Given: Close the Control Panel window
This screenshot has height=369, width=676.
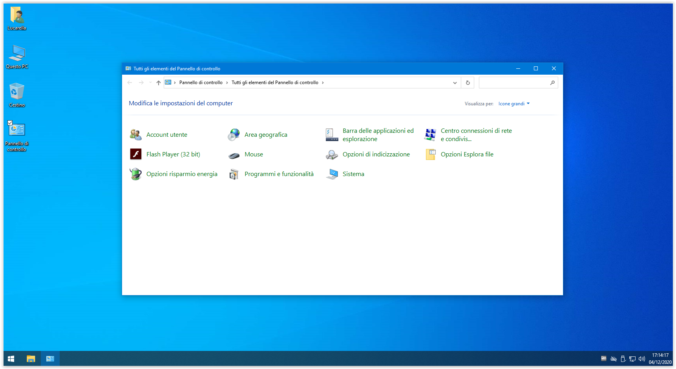Looking at the screenshot, I should coord(554,68).
